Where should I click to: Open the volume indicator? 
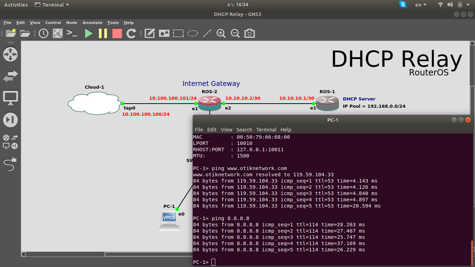tap(450, 5)
